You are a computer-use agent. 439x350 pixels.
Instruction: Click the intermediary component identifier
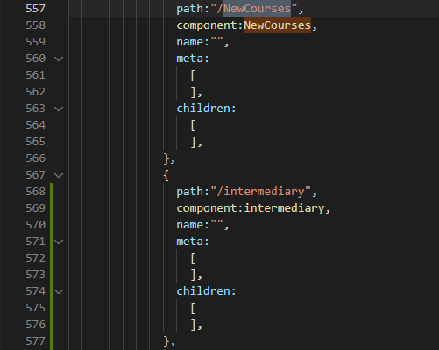[x=284, y=208]
